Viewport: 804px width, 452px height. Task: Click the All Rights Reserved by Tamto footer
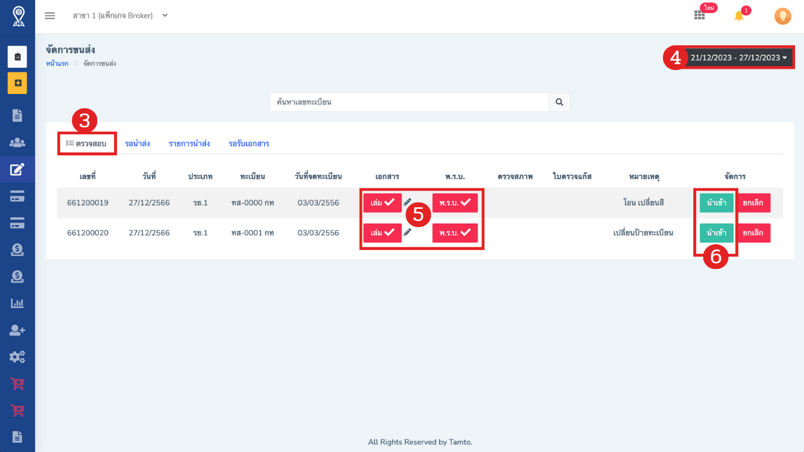coord(420,442)
